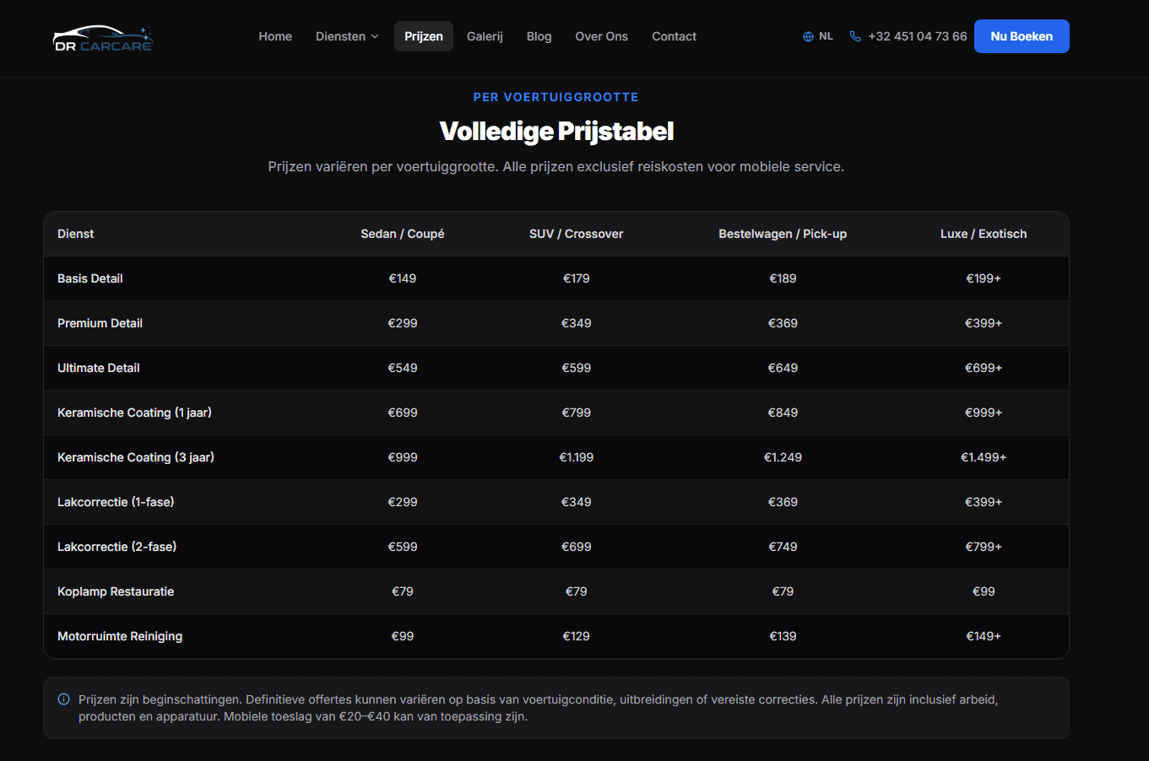
Task: Select Motorruimte Reiniging bestelwagen price €139
Action: [x=783, y=636]
